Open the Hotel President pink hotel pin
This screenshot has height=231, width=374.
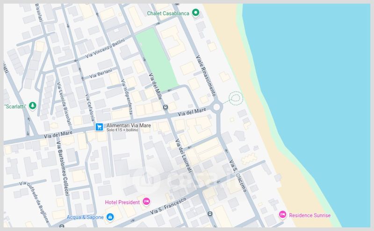click(146, 201)
